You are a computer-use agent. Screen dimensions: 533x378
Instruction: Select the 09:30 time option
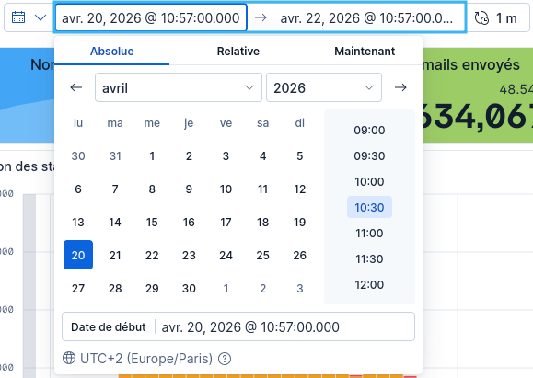pos(369,155)
